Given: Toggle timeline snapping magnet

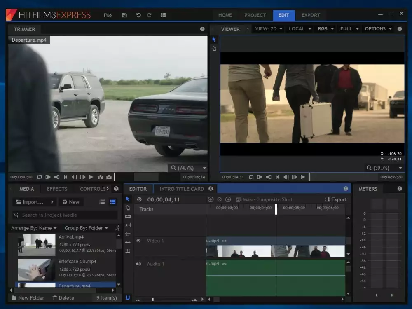Looking at the screenshot, I should 128,297.
